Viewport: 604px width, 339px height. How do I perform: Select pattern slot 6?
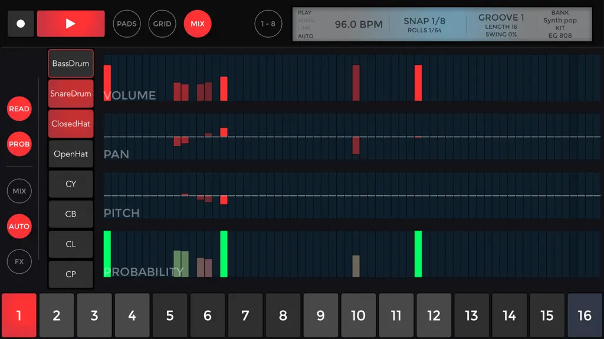coord(207,315)
